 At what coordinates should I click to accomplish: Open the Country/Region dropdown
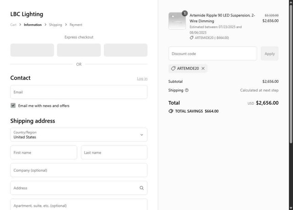[x=79, y=135]
